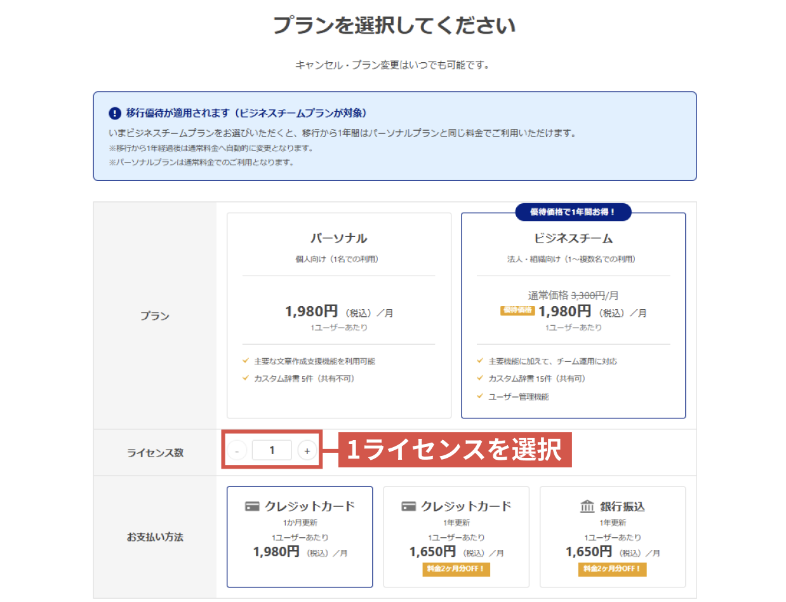
Task: Click 法人・組織向け（1〜複数名での利用） subtitle
Action: (571, 259)
